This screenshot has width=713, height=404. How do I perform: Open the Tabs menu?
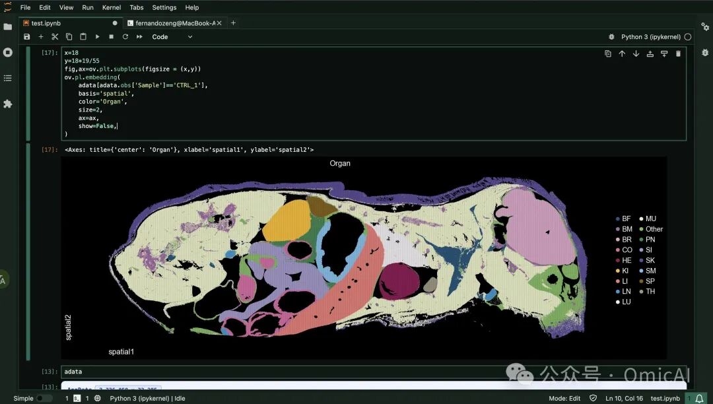(x=137, y=7)
